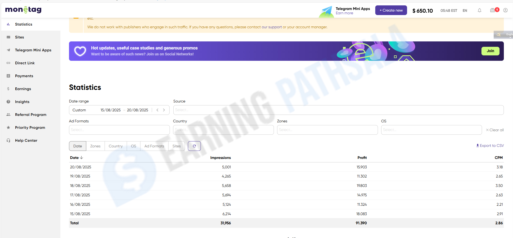Click the Date column sort arrow
513x238 pixels.
coord(81,158)
